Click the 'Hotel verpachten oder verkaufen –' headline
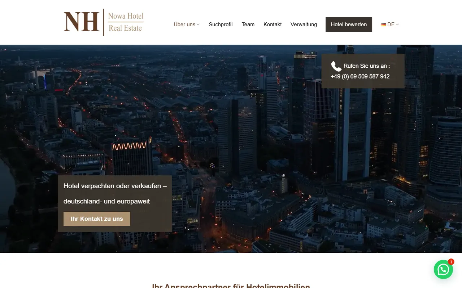Screen dimensions: 462x288 click(x=115, y=186)
